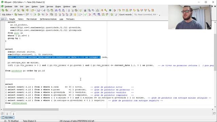Open the Help menu
This screenshot has height=122, width=217.
tap(74, 6)
